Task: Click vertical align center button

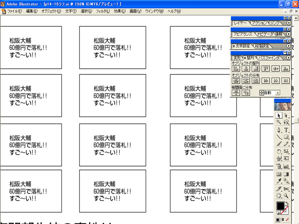Action: [276, 69]
